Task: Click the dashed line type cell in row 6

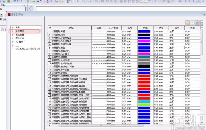Action: pos(99,47)
